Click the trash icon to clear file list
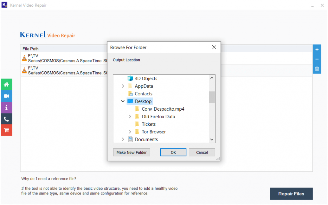This screenshot has width=328, height=205. coord(317,69)
